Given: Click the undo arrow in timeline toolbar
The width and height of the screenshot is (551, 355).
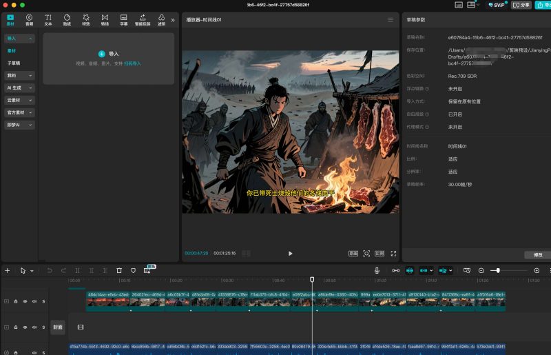Looking at the screenshot, I should 50,271.
